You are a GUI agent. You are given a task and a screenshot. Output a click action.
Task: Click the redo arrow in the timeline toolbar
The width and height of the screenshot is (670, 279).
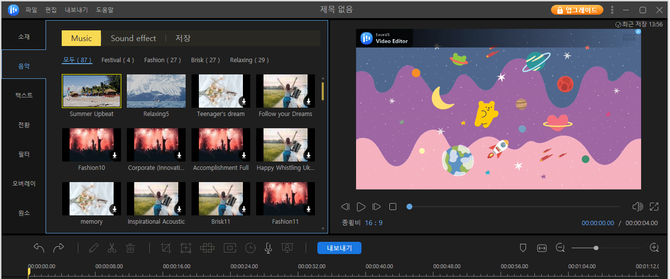(58, 248)
